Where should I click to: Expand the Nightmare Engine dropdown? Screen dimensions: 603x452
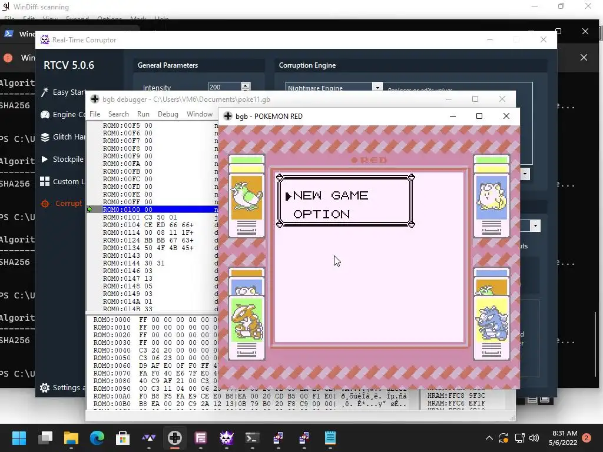[x=377, y=87]
